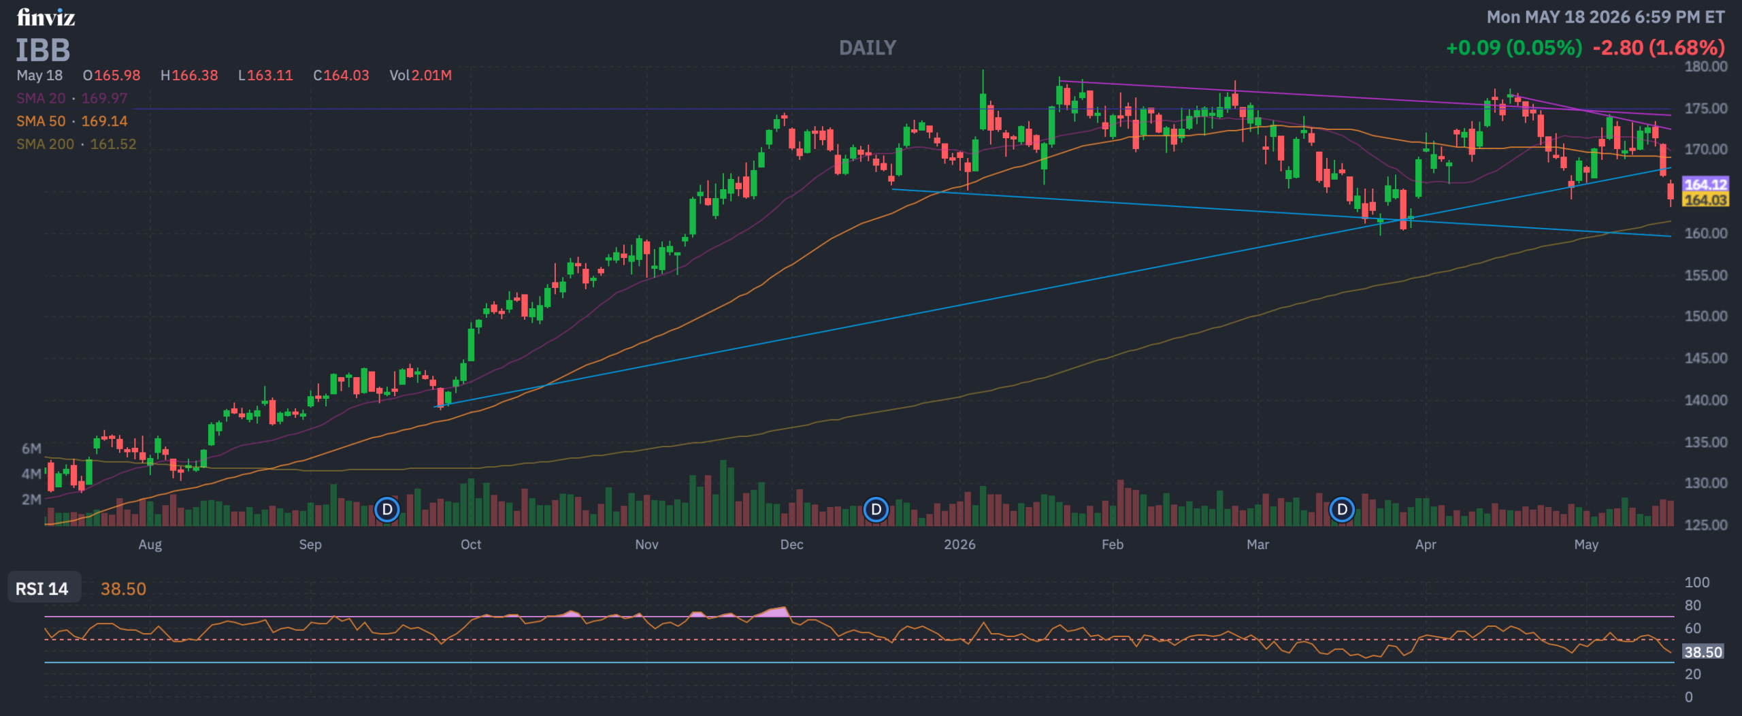Click the Aug label on time axis

click(x=150, y=544)
